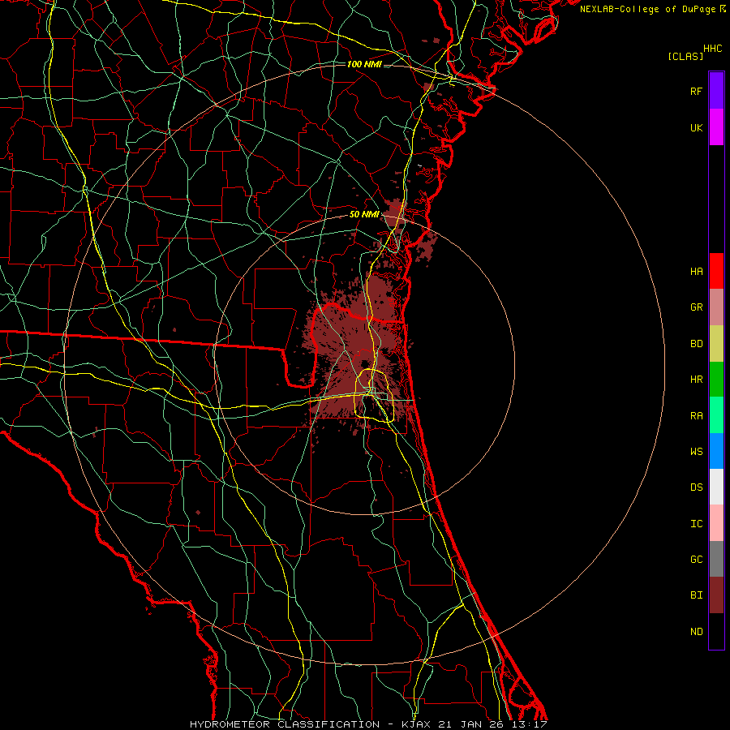Click the HA red legend swatch

[x=716, y=271]
